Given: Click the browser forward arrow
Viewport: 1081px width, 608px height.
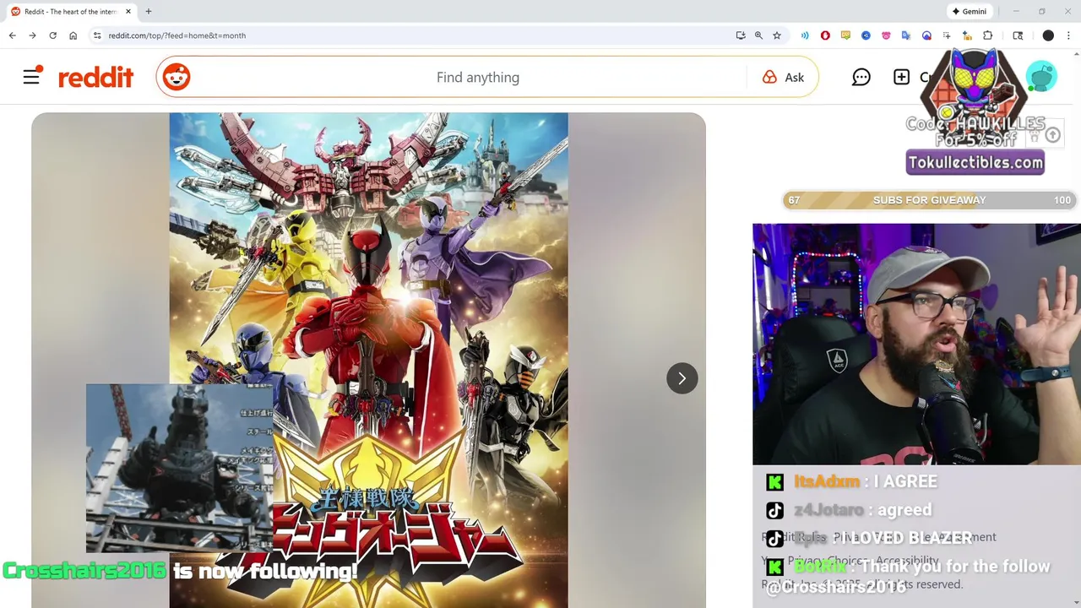Looking at the screenshot, I should click(x=32, y=35).
